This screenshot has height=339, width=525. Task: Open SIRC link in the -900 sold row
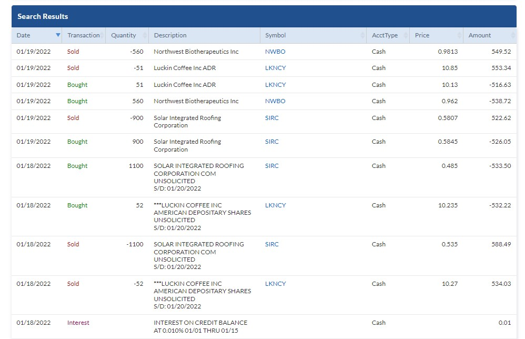click(271, 118)
